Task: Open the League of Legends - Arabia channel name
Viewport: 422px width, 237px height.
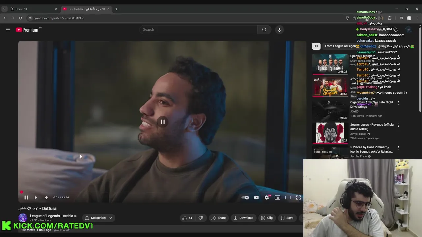Action: coord(51,216)
